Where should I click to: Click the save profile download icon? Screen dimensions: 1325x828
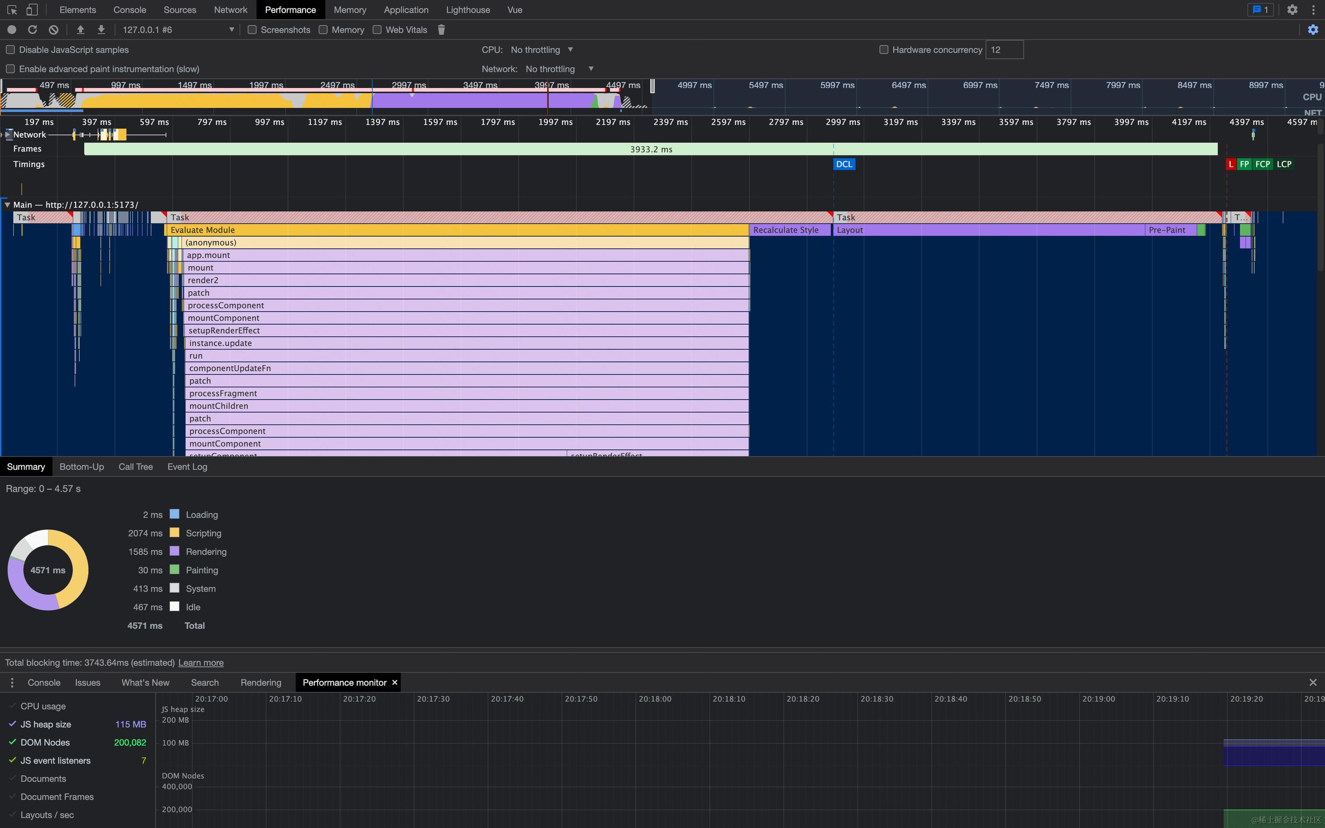101,30
